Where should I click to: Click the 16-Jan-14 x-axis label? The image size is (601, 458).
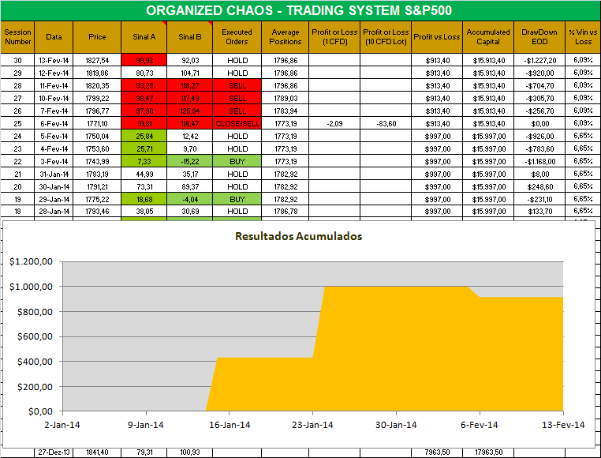coord(230,425)
